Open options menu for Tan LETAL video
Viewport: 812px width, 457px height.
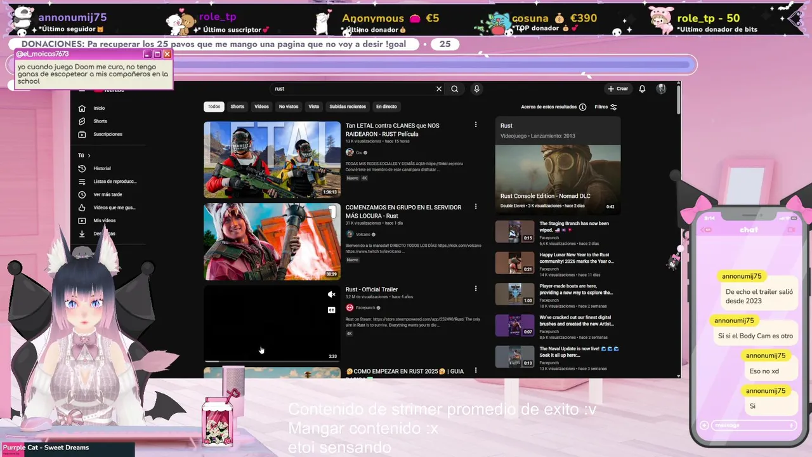tap(476, 125)
